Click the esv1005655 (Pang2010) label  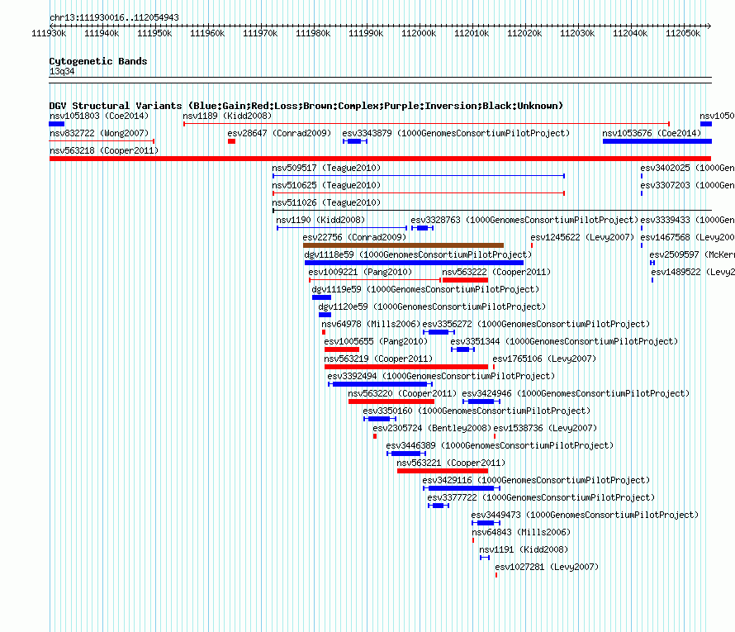[376, 341]
